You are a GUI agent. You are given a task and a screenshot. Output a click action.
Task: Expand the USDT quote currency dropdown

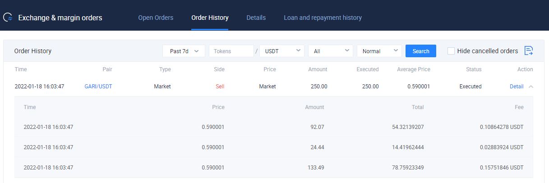282,51
